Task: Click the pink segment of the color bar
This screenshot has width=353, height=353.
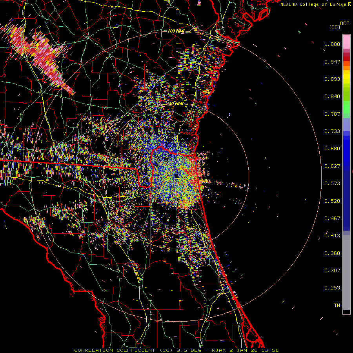Action: (346, 42)
